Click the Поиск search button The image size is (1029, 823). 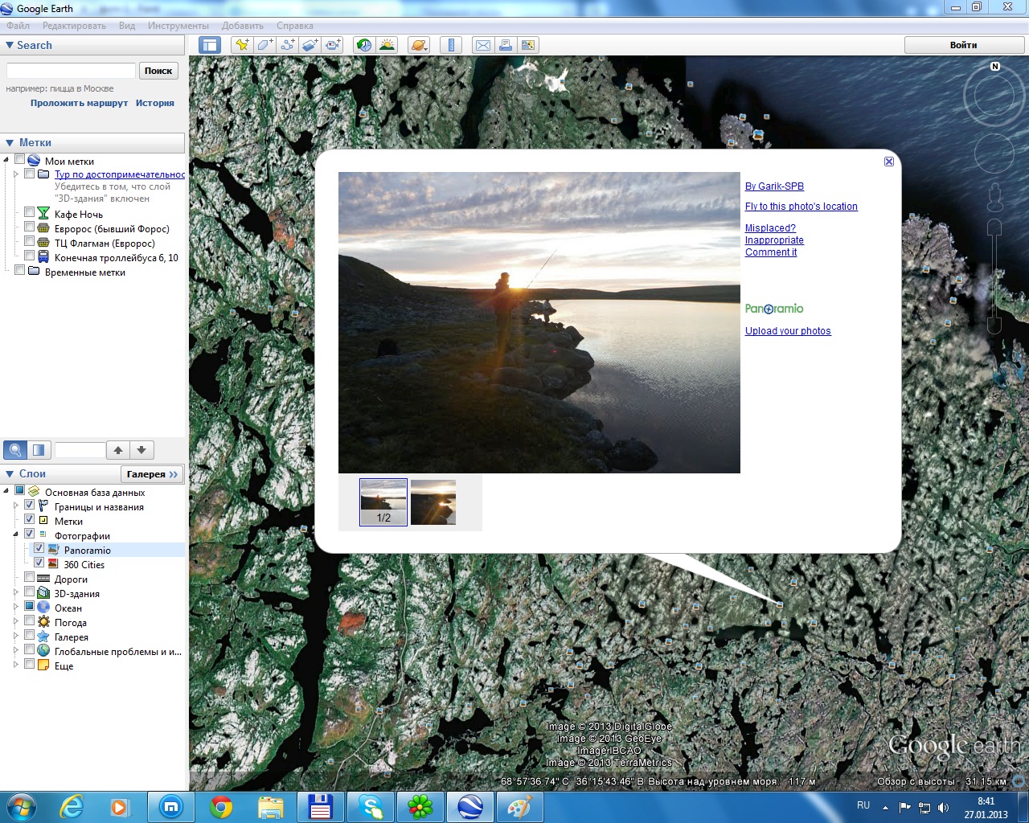158,71
